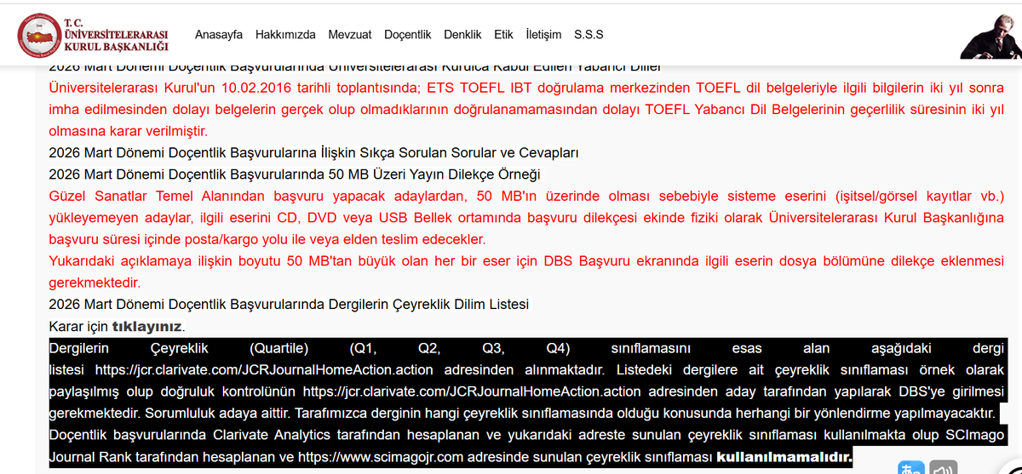
Task: Open the İletişim navigation item
Action: 543,35
